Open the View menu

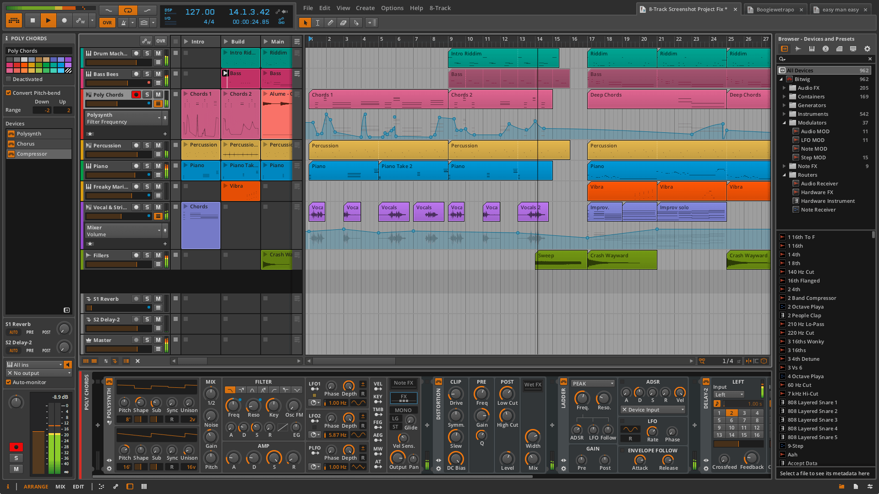click(x=343, y=8)
